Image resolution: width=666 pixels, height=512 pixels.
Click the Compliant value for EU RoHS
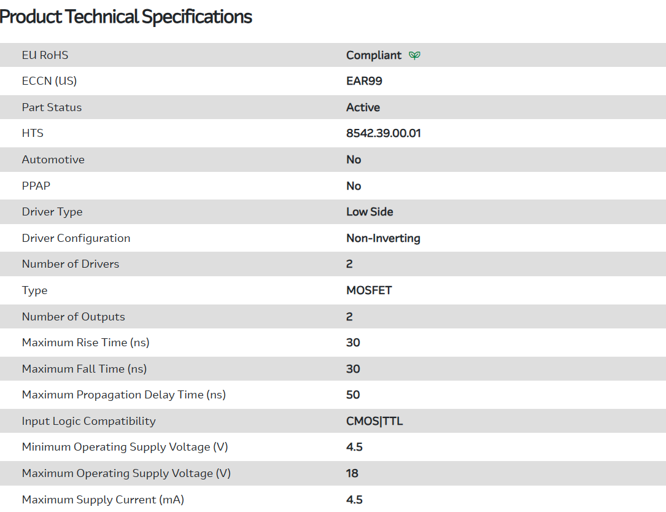[374, 55]
